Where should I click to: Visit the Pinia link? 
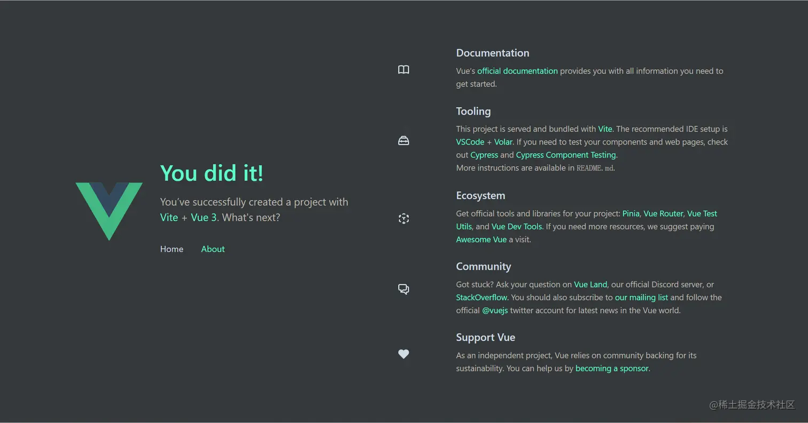[631, 213]
